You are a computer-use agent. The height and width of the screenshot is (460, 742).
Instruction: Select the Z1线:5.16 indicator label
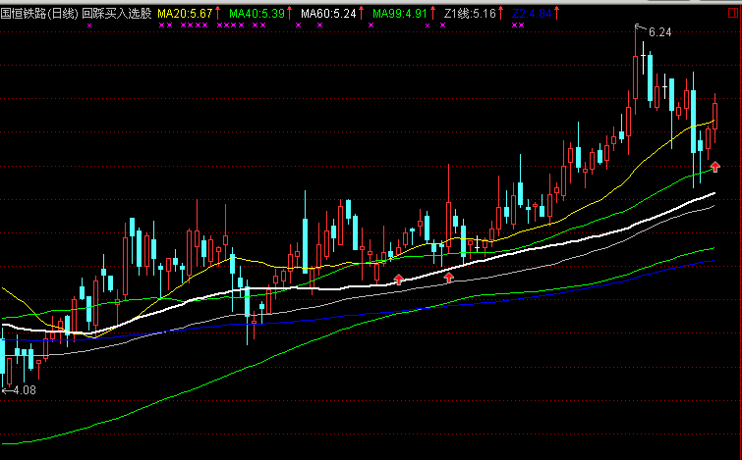(x=470, y=13)
